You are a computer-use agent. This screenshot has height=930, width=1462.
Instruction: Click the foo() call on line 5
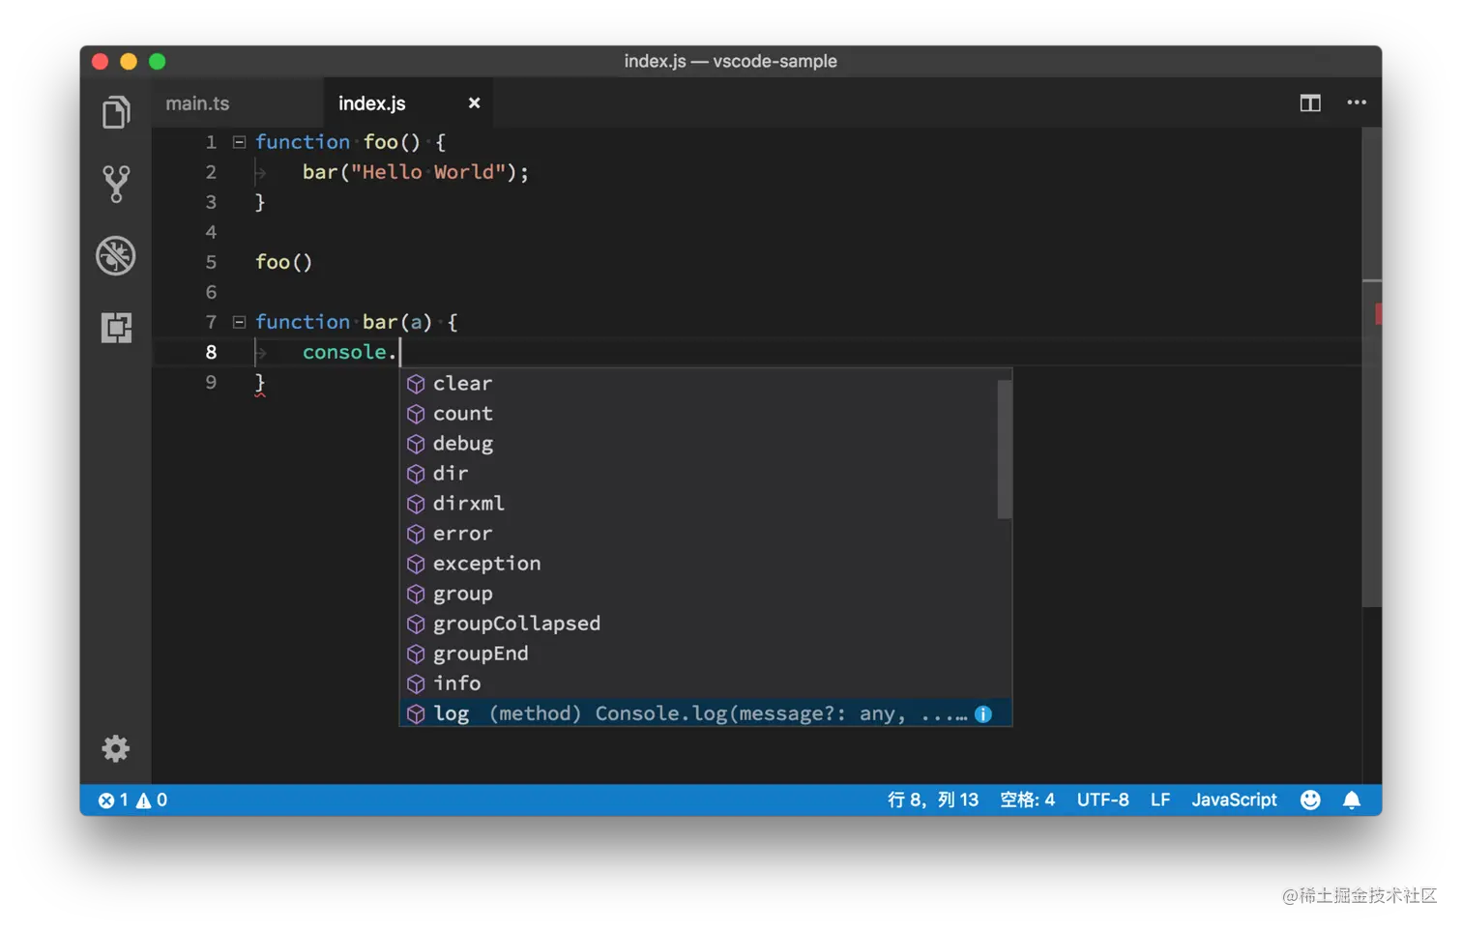point(283,262)
